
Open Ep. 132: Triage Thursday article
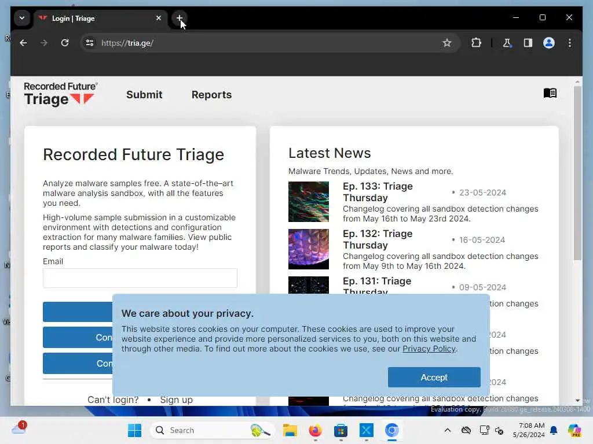(x=378, y=239)
